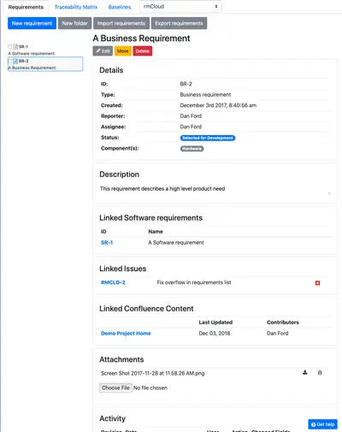Delete the Screen Shot attachment via trash icon
Image resolution: width=342 pixels, height=432 pixels.
coord(320,372)
